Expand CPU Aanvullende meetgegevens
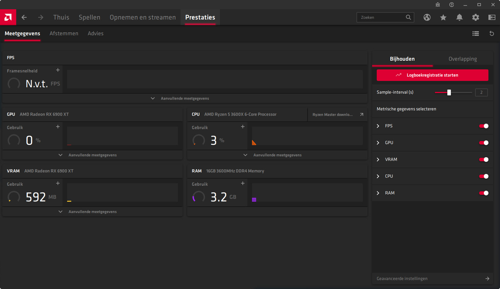Image resolution: width=500 pixels, height=289 pixels. tap(277, 155)
